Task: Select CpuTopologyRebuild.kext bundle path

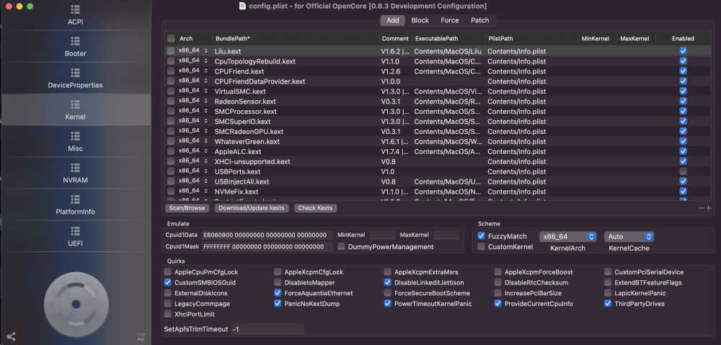Action: 255,61
